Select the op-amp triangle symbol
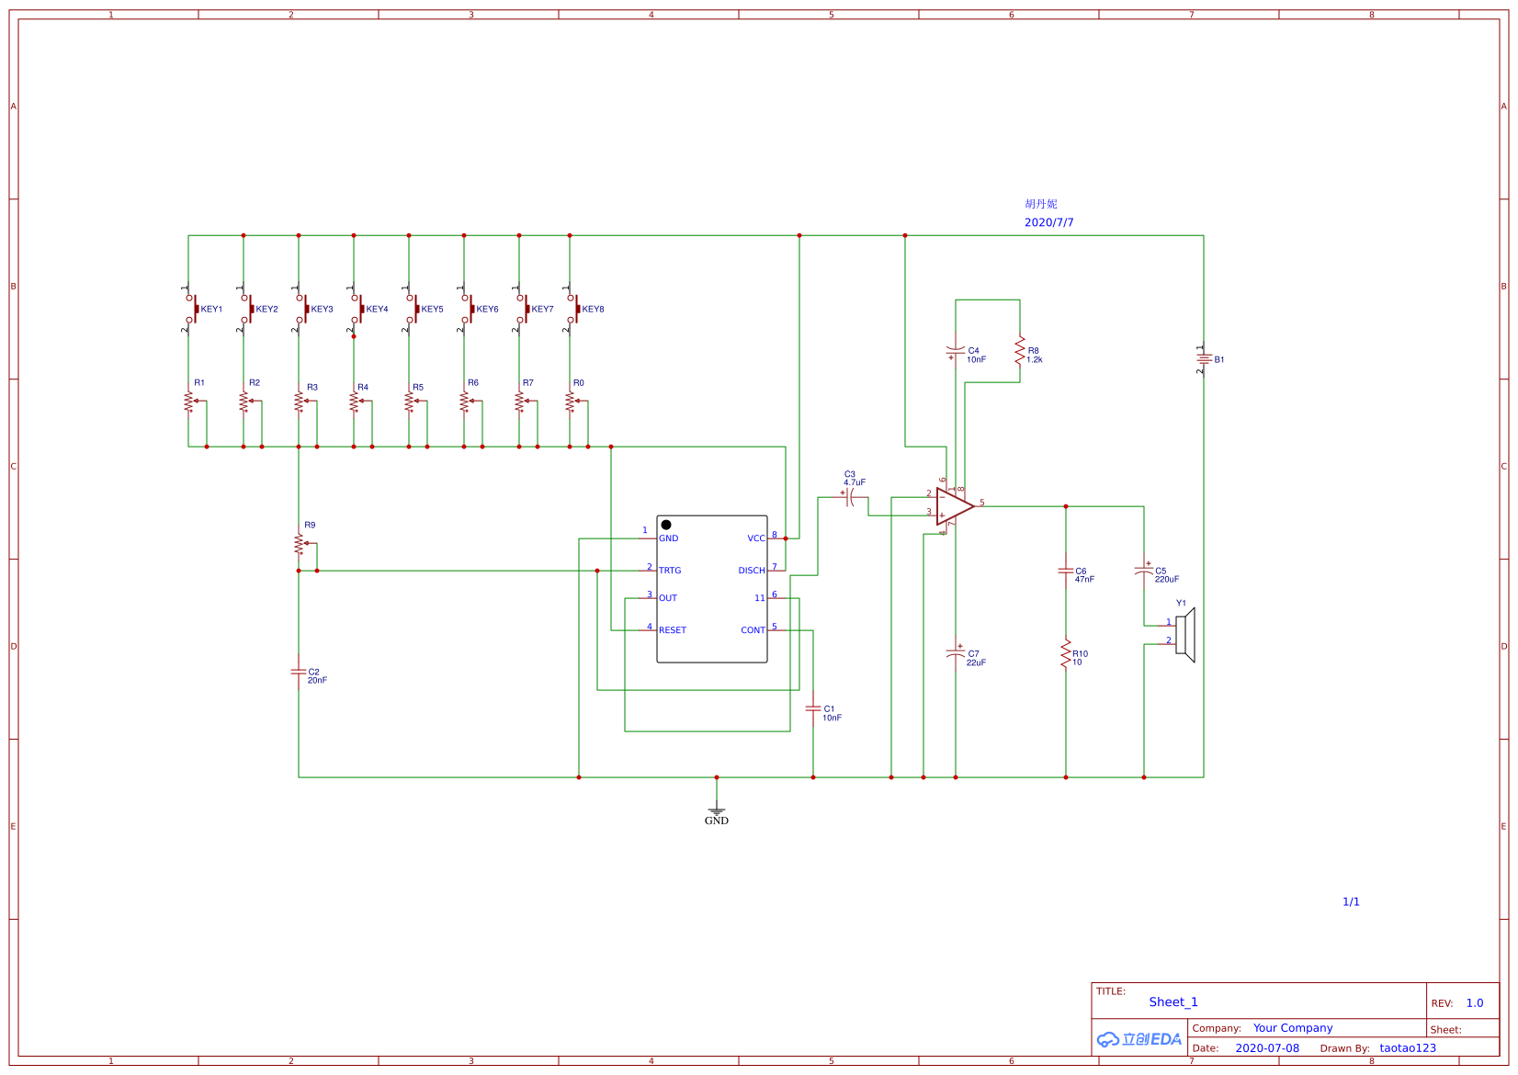1518x1075 pixels. [955, 506]
